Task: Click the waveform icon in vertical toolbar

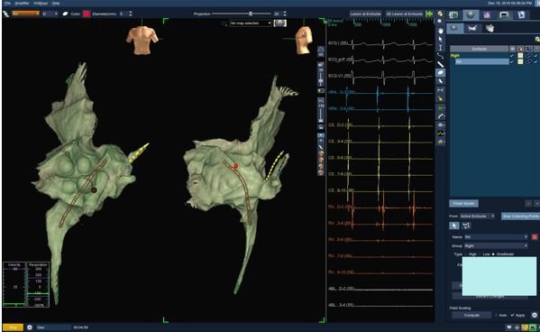Action: [441, 134]
